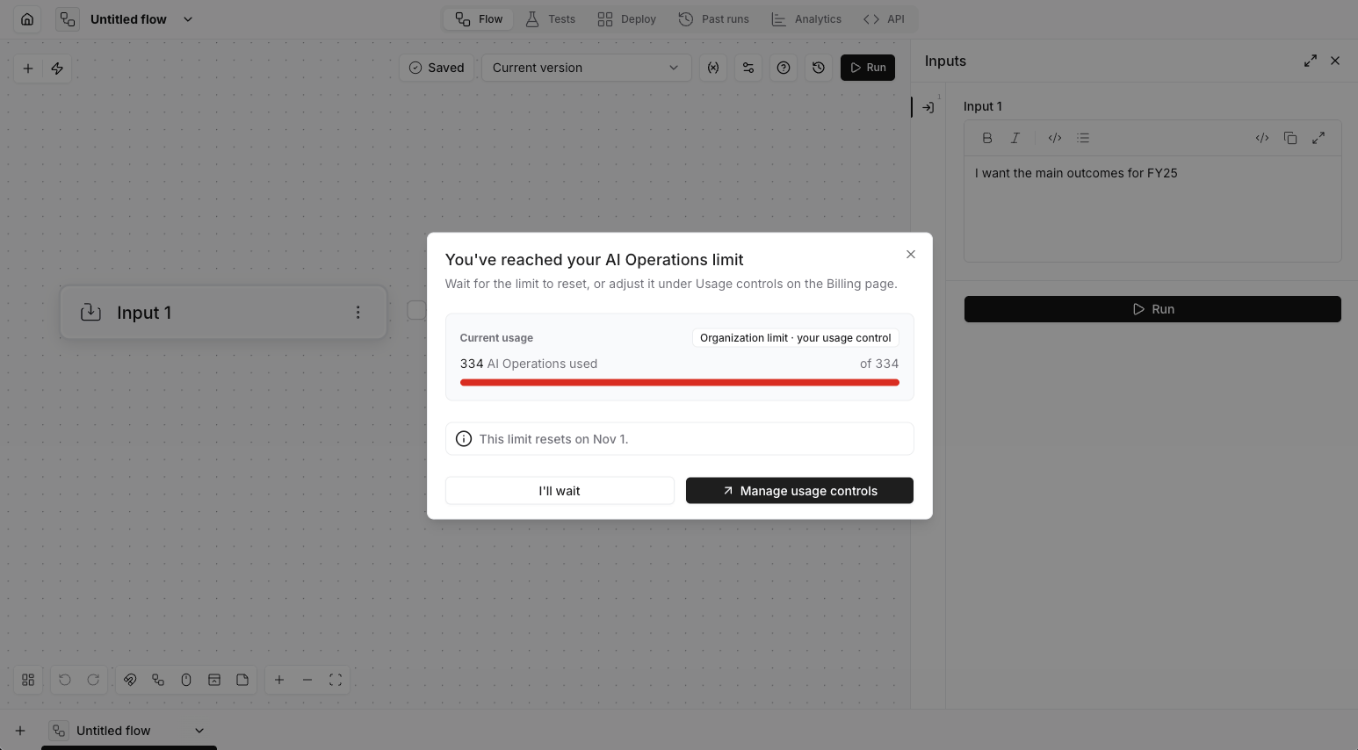Click the red AI Operations usage bar

click(x=680, y=382)
